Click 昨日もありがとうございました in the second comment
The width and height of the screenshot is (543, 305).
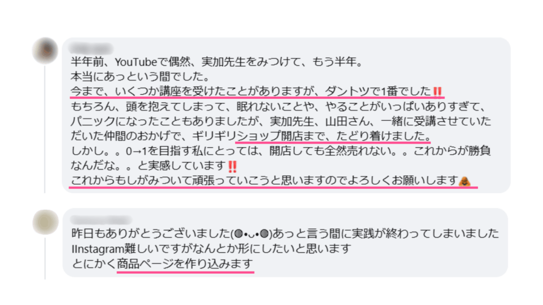click(x=151, y=234)
